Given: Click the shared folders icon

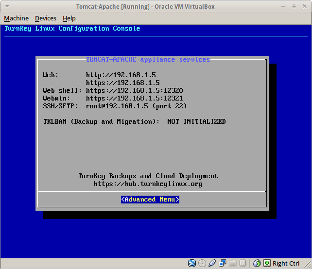Looking at the screenshot, I should (232, 263).
